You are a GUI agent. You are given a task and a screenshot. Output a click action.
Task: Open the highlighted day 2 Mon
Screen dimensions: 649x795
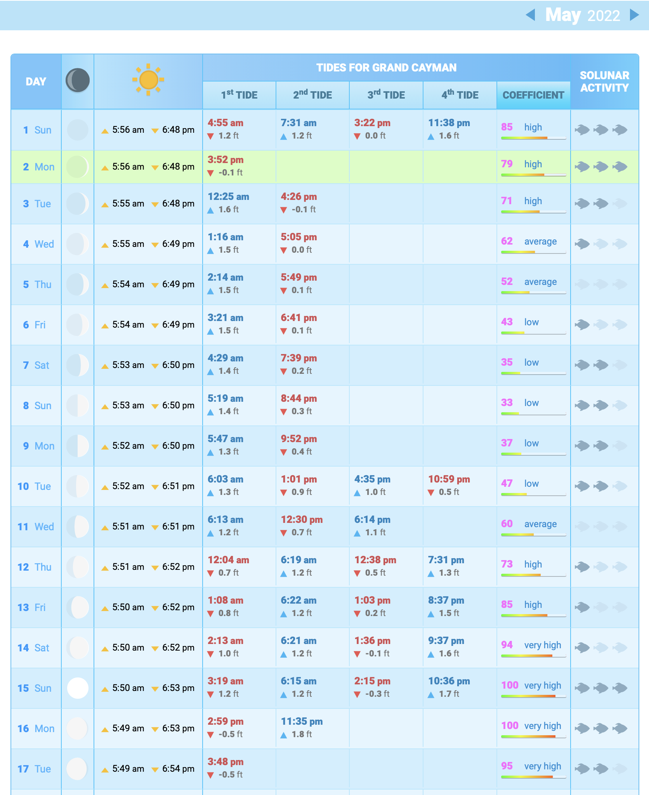[38, 167]
